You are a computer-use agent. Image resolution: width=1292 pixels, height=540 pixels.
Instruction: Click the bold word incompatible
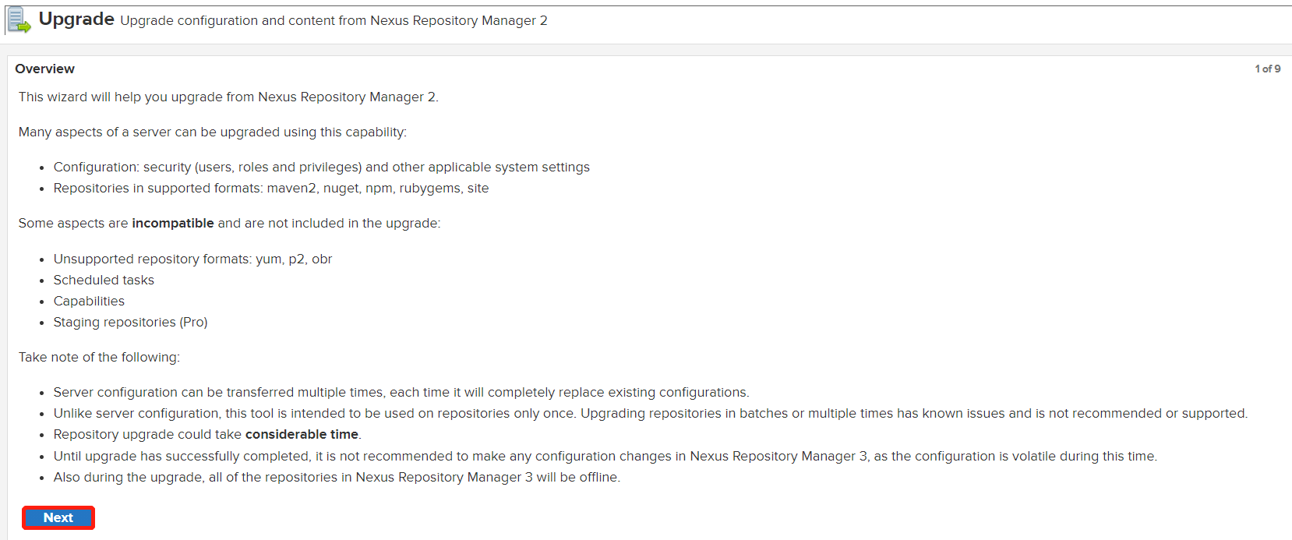coord(172,224)
